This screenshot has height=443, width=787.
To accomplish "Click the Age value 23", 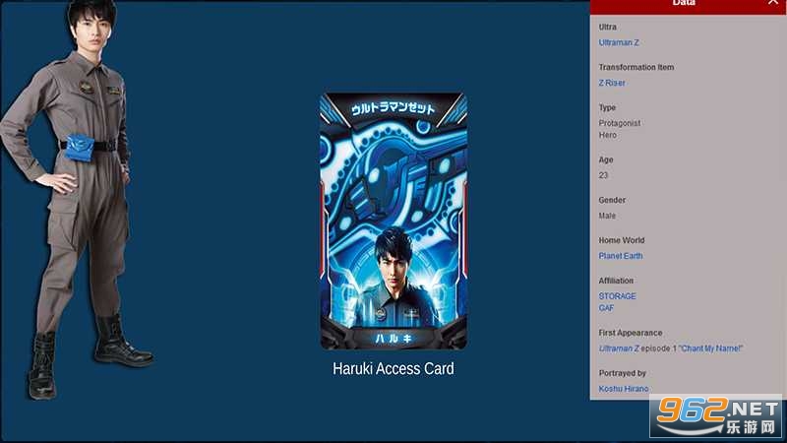I will tap(603, 175).
